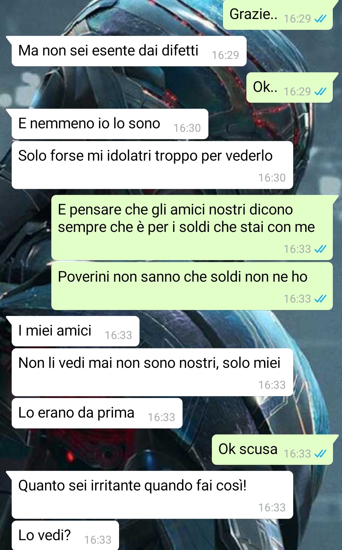
Task: Click read-receipt double check on 'Grazie..'
Action: (320, 19)
